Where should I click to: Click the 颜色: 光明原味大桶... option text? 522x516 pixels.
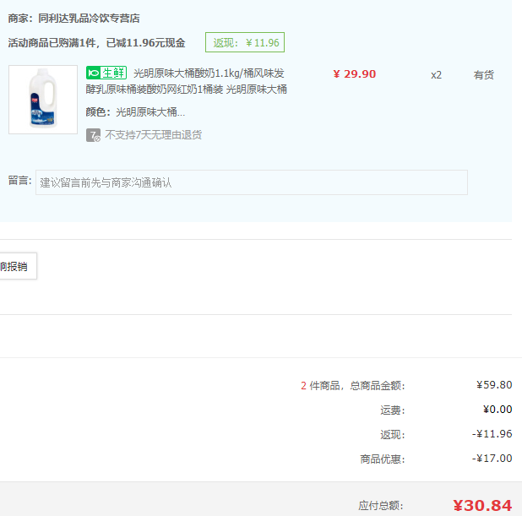(135, 112)
